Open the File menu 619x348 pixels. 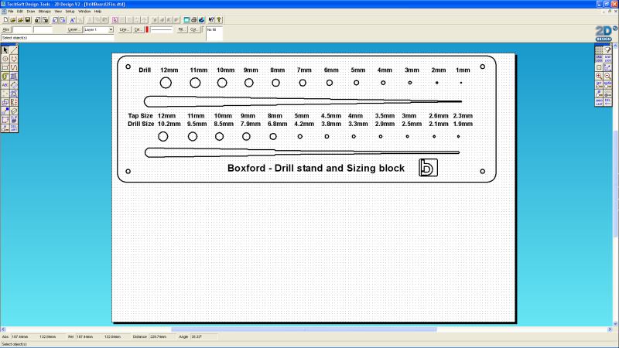coord(11,12)
